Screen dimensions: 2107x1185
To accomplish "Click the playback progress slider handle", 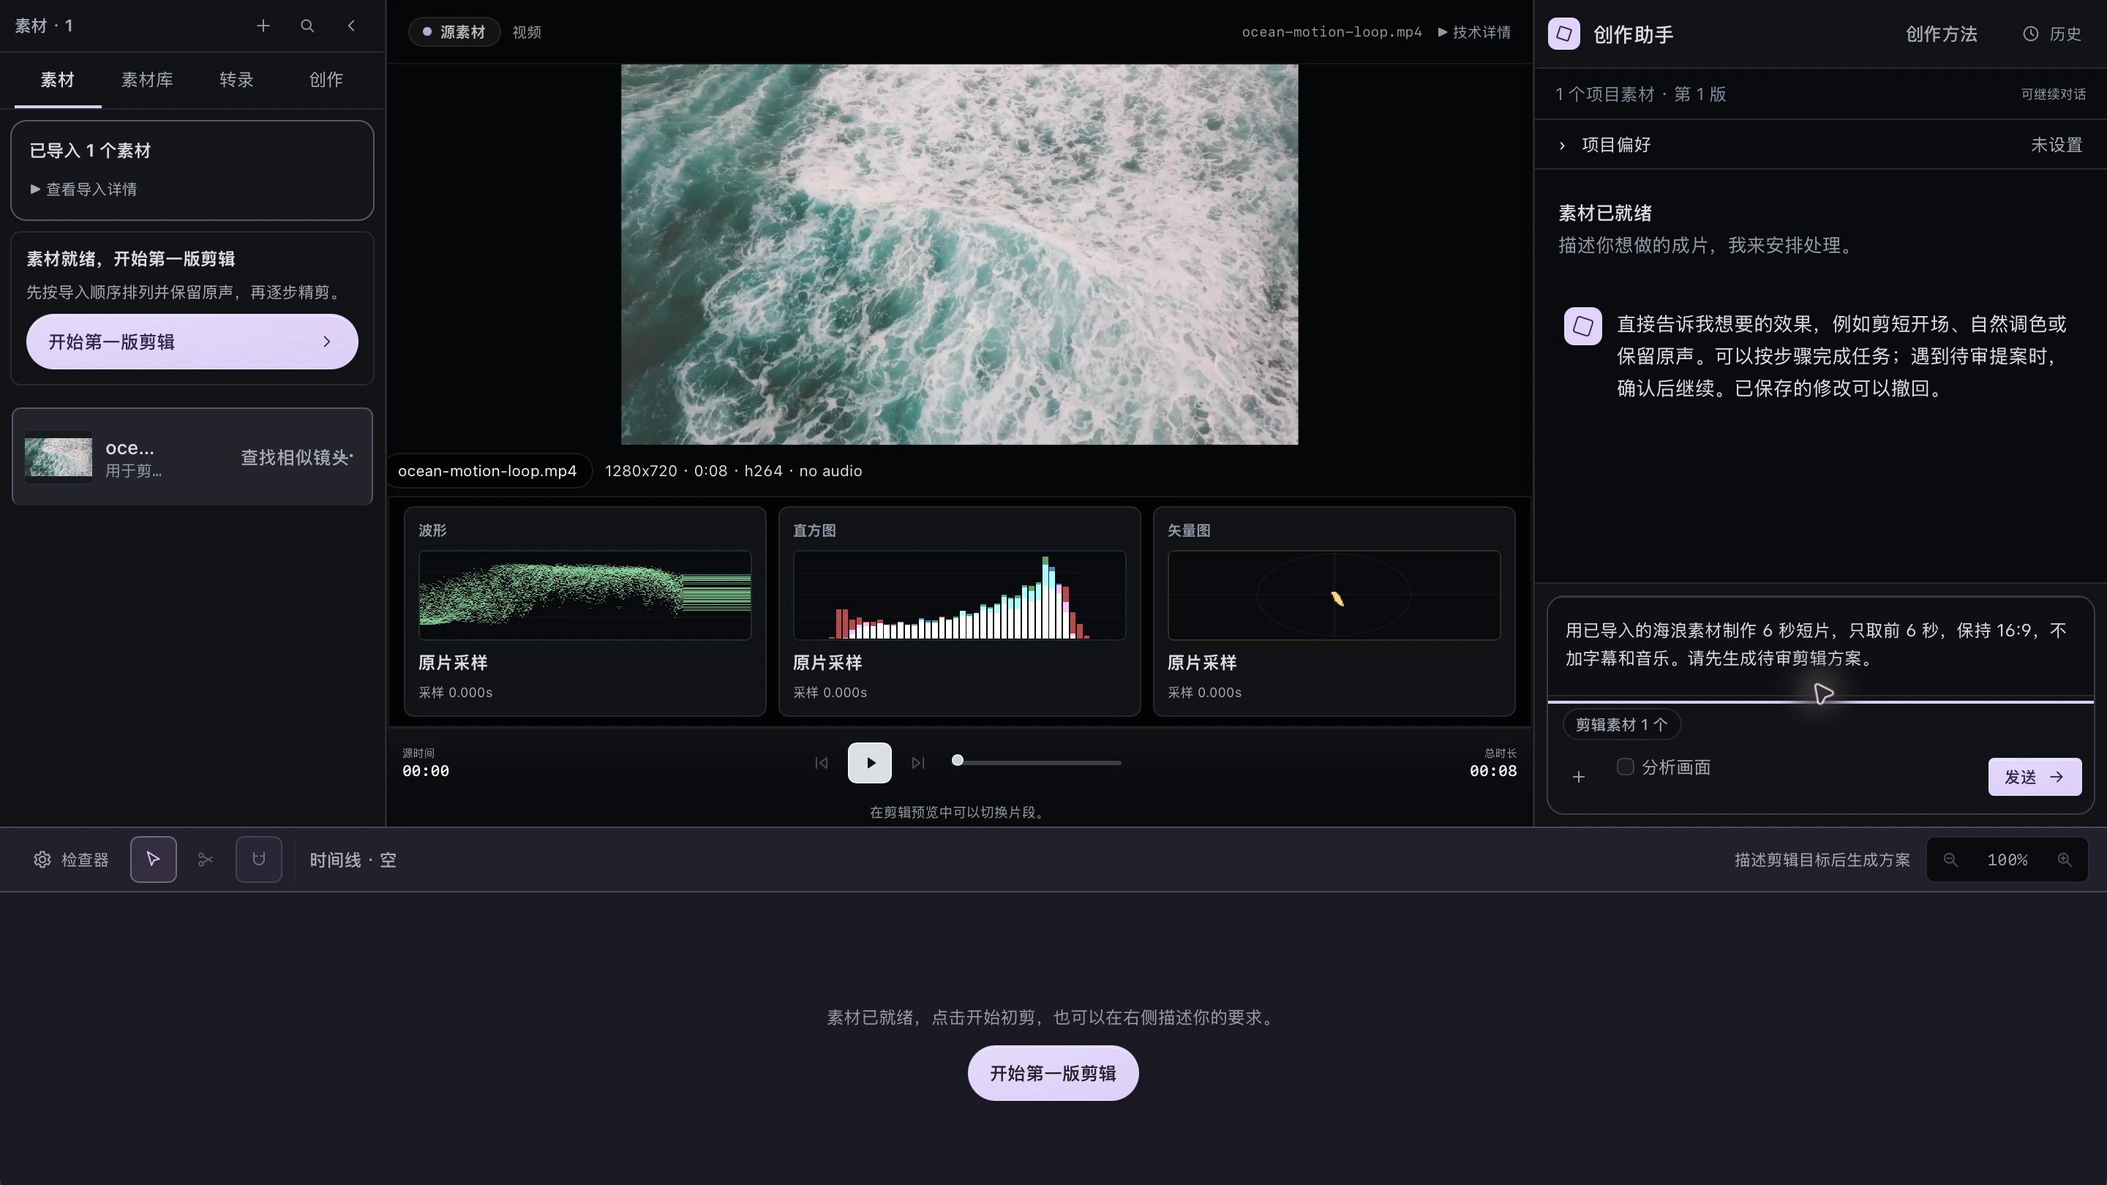I will coord(957,761).
